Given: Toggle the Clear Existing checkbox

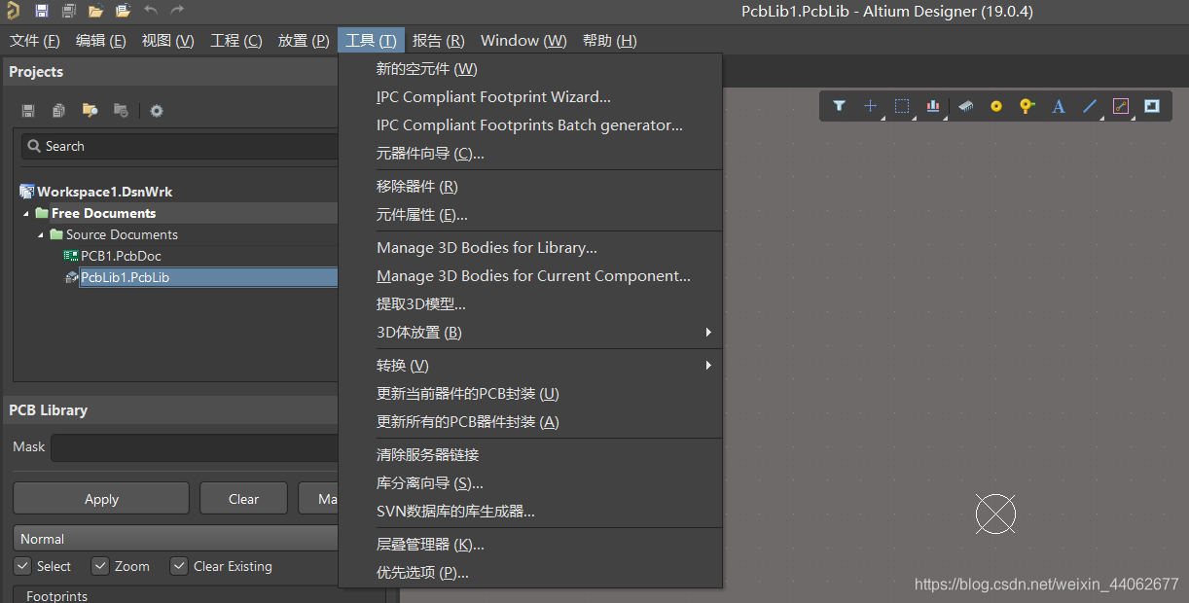Looking at the screenshot, I should (x=178, y=566).
